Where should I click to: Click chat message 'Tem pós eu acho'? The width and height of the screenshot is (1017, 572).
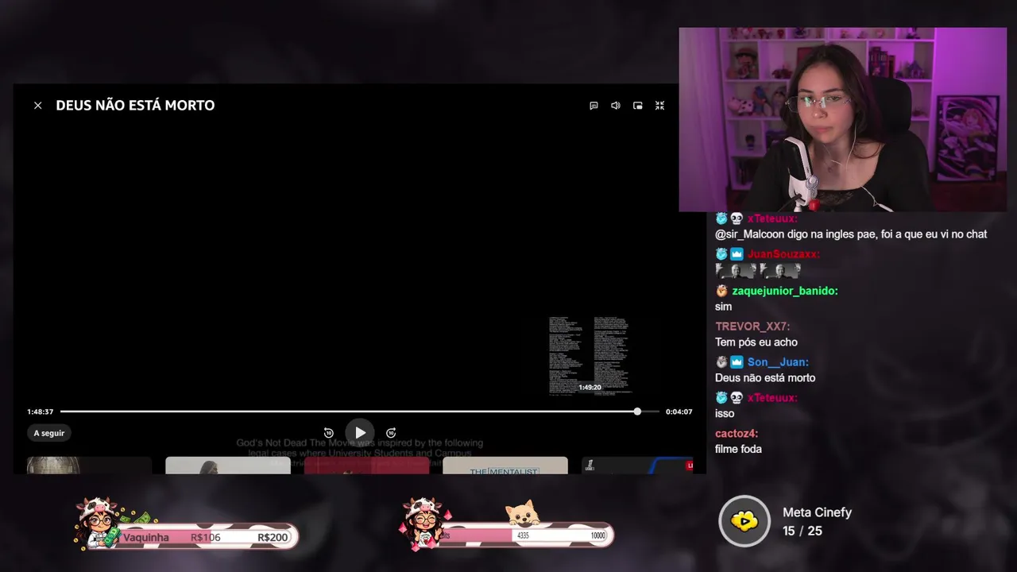(756, 342)
